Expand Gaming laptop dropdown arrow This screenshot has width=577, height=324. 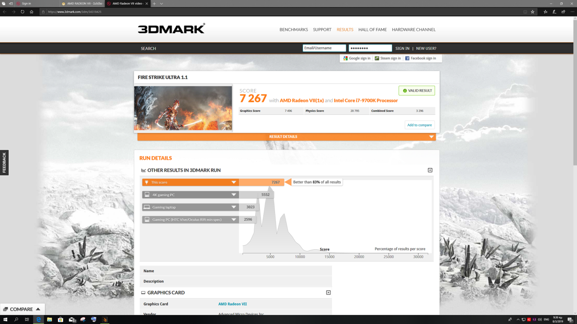point(234,207)
